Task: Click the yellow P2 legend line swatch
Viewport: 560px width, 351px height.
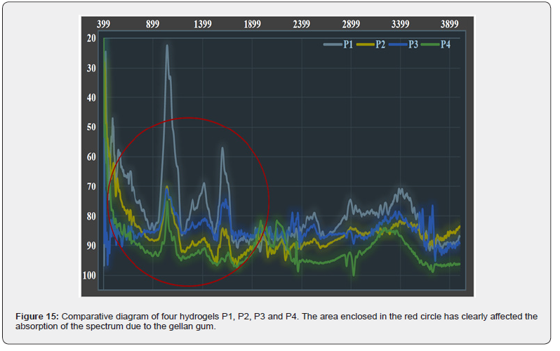Action: pos(365,45)
